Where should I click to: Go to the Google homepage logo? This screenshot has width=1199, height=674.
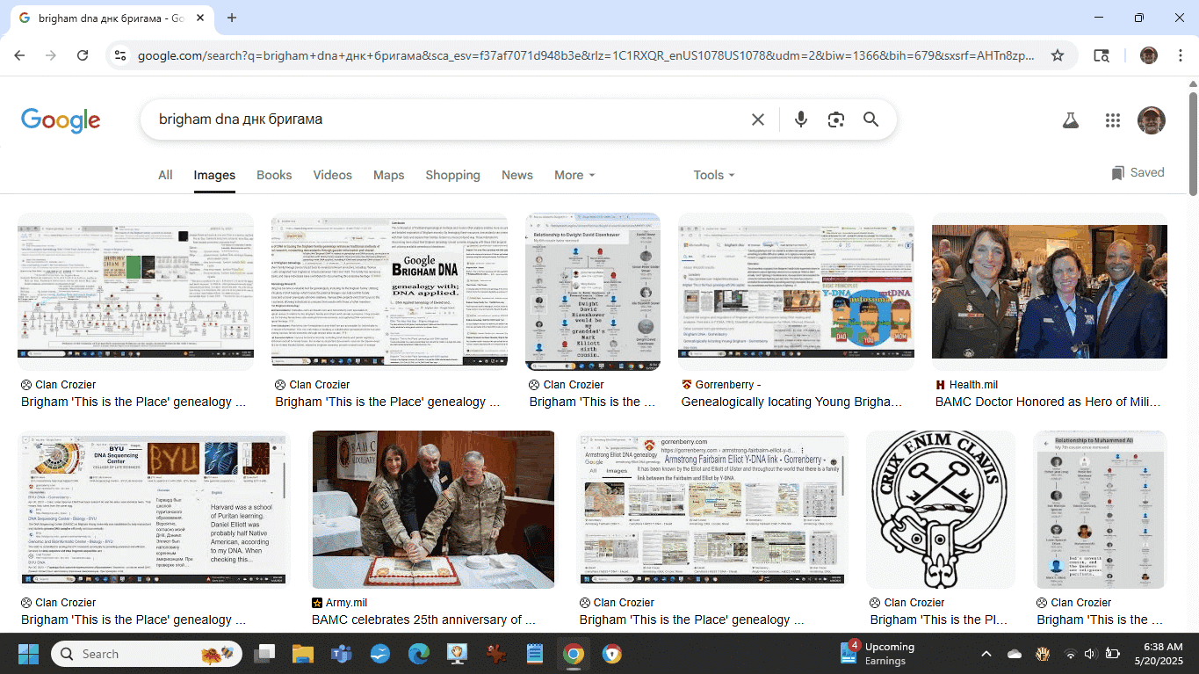coord(61,120)
